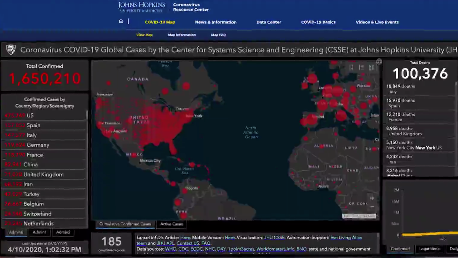Open the basemap gallery grid icon
Viewport: 458px width, 258px height.
point(372,67)
